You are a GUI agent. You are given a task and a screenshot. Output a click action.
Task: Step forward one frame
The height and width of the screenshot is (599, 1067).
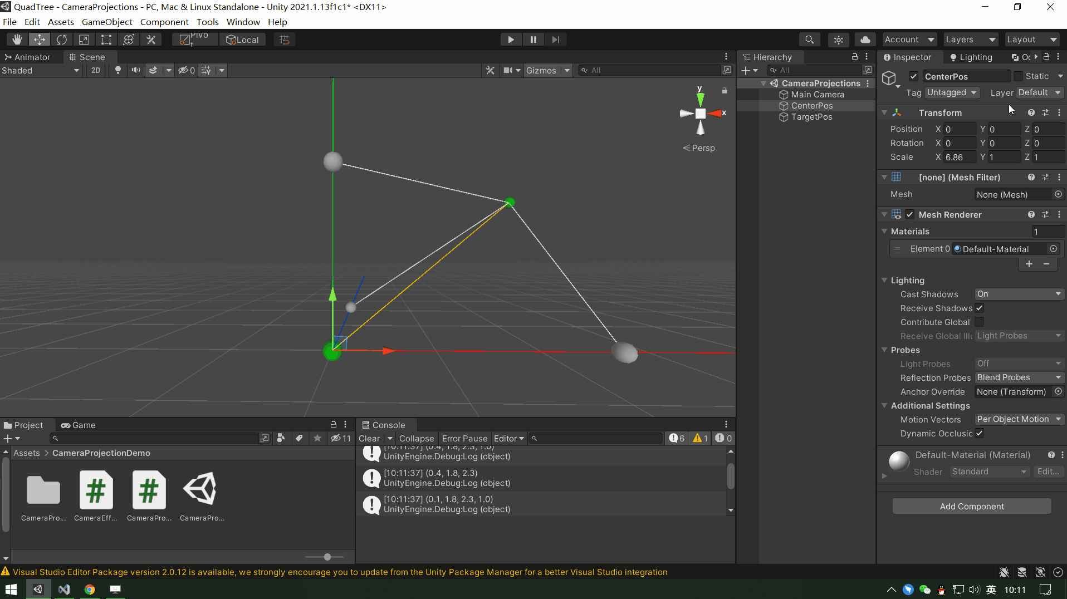[x=555, y=40]
